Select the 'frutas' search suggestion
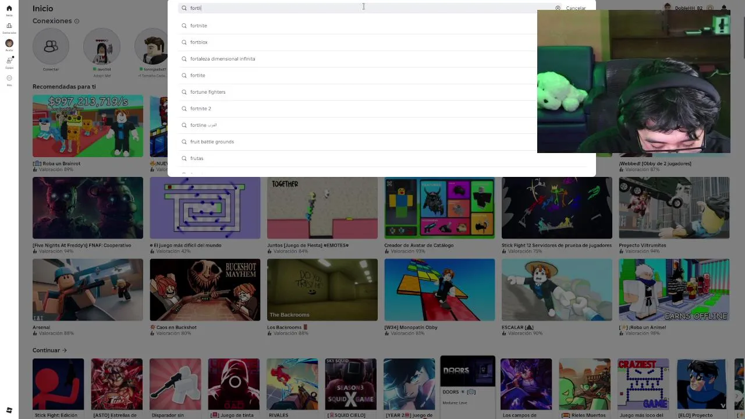745x419 pixels. tap(382, 158)
